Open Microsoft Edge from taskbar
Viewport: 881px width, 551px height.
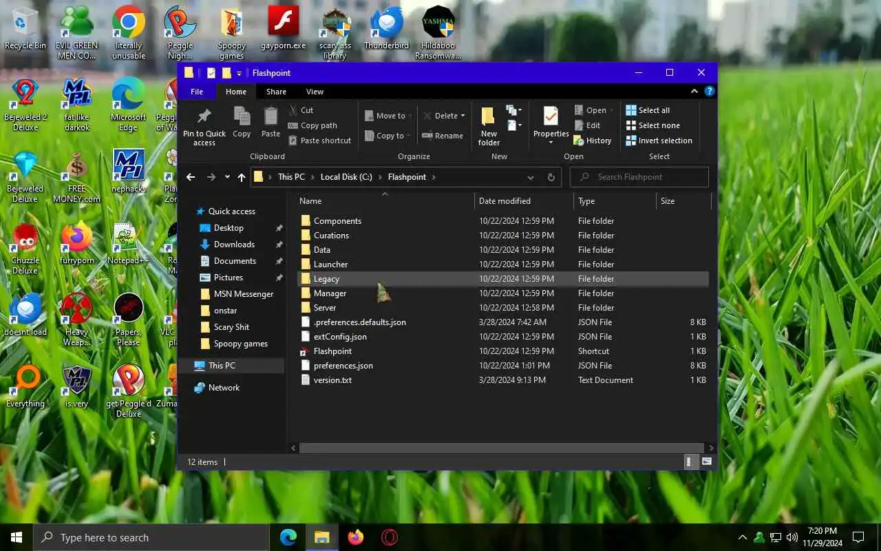(x=288, y=537)
